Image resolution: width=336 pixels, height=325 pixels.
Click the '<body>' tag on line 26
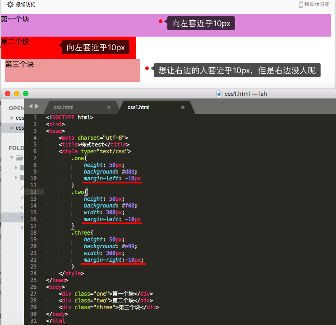pyautogui.click(x=55, y=287)
